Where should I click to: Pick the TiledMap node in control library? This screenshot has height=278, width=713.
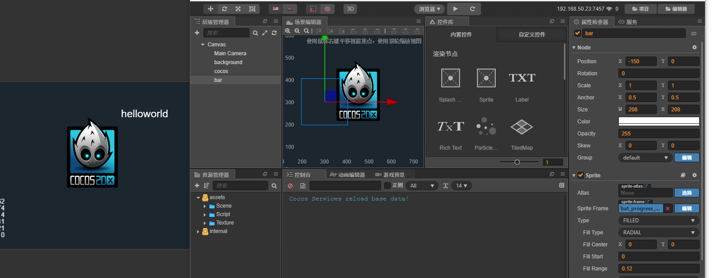coord(522,133)
